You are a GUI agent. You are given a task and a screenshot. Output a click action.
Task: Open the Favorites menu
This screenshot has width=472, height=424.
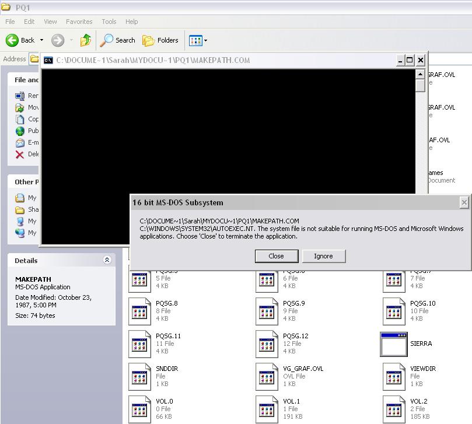pyautogui.click(x=79, y=22)
